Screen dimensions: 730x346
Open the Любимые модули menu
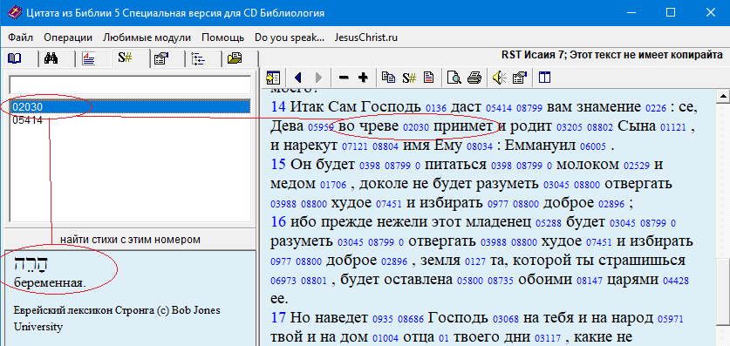pyautogui.click(x=147, y=37)
